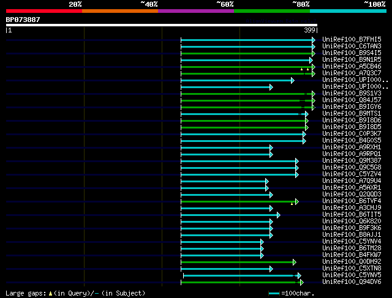Click the green arrowhead on the A7Q3C7 bar
Image resolution: width=392 pixels, height=298 pixels.
click(x=314, y=73)
